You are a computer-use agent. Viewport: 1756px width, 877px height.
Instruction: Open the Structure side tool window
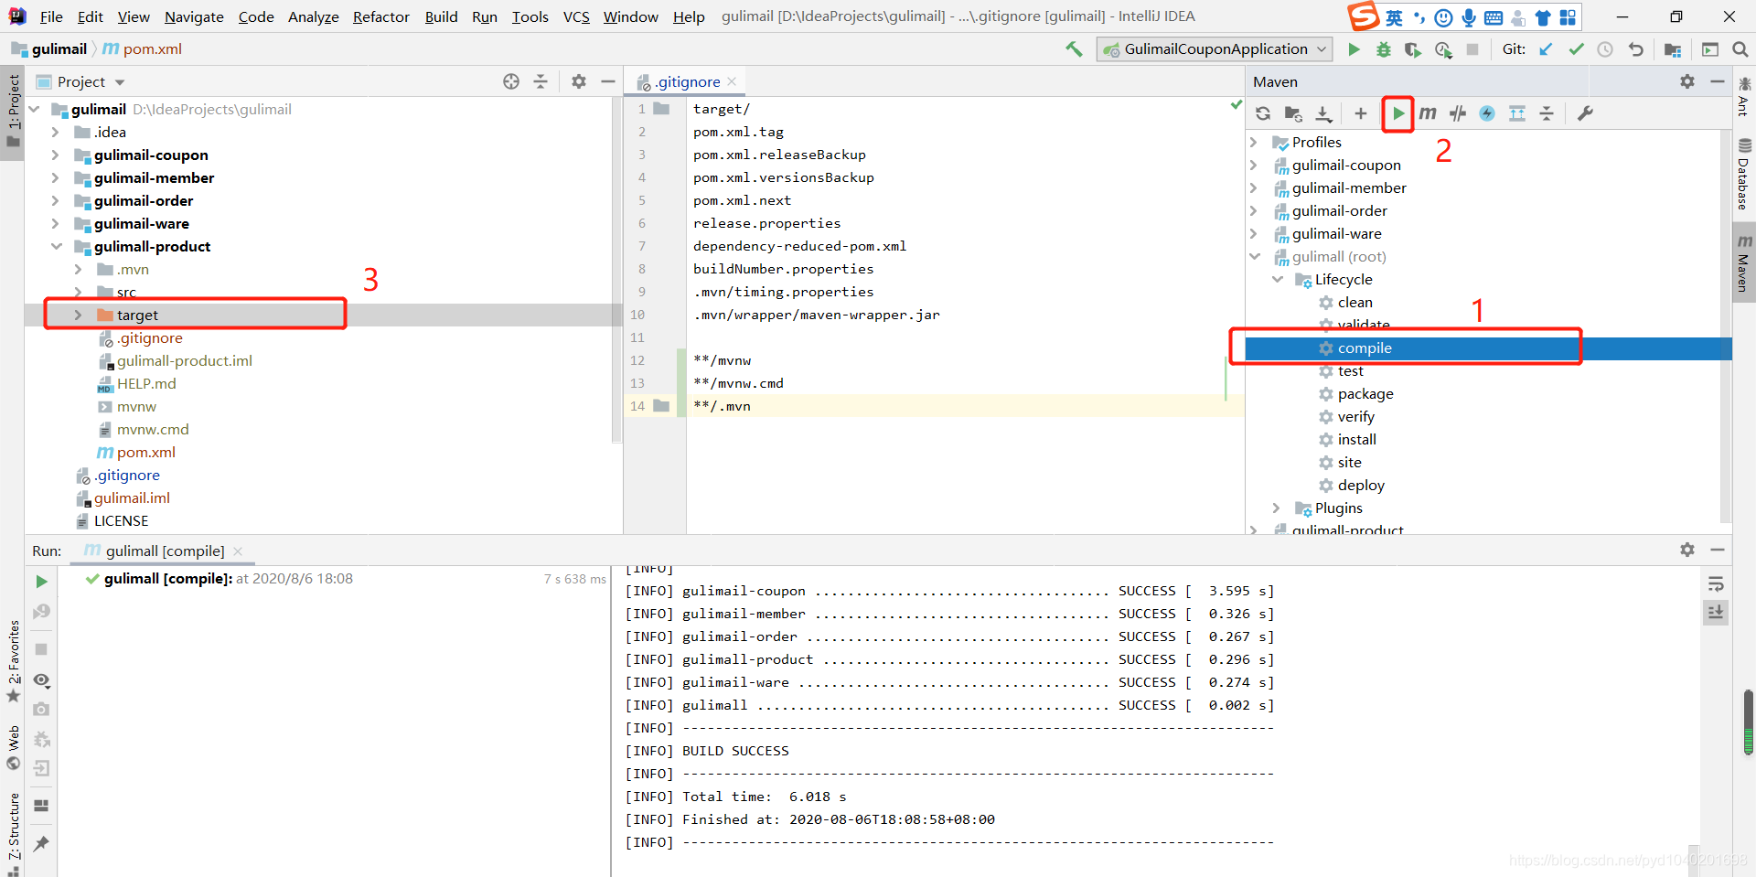[x=13, y=834]
